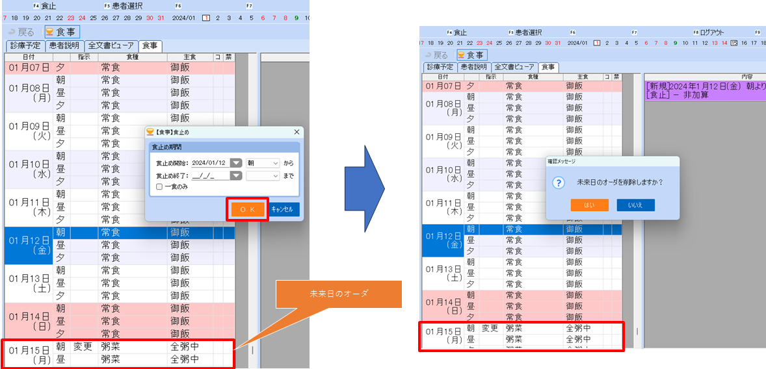766x369 pixels.
Task: Click the 食事 bowl toolbar button in right screenshot
Action: (x=472, y=55)
